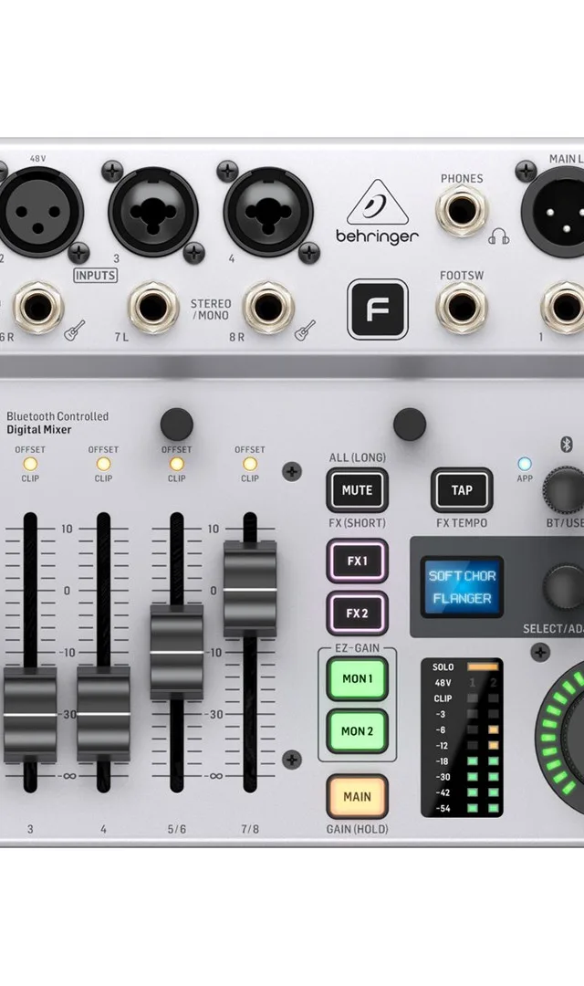Click channel 5/6 OFFSET/CLIP LED
Image resolution: width=584 pixels, height=986 pixels.
click(x=177, y=464)
